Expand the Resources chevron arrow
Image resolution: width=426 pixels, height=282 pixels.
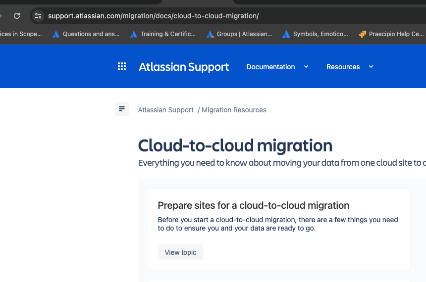pyautogui.click(x=371, y=67)
